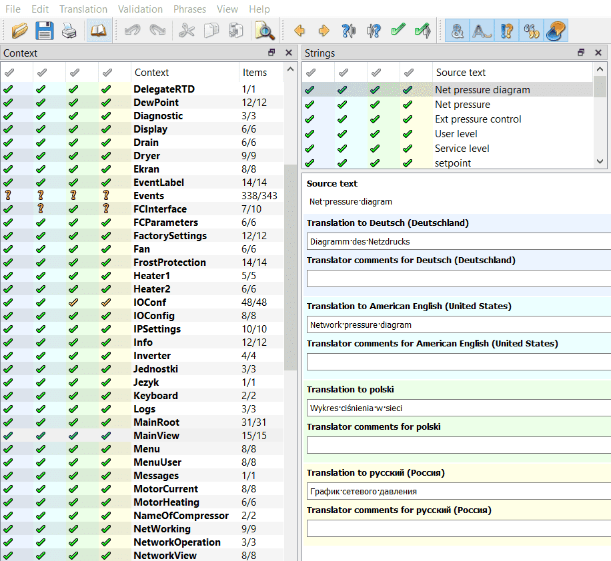This screenshot has height=561, width=611.
Task: Paste using the toolbar icon
Action: point(236,31)
